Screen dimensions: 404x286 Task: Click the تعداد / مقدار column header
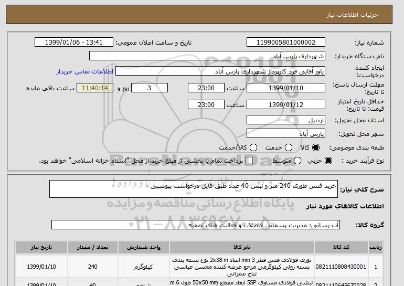click(92, 247)
